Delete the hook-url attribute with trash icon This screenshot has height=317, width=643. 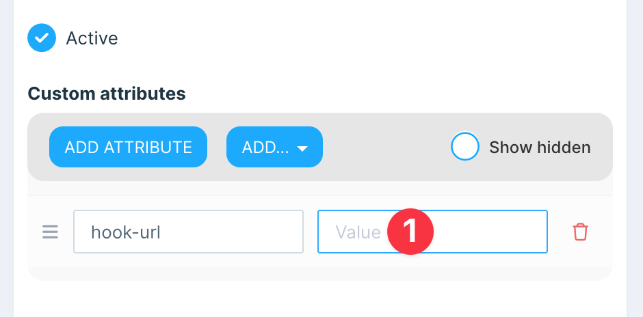[580, 232]
